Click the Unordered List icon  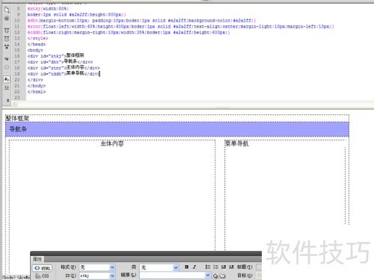click(207, 267)
